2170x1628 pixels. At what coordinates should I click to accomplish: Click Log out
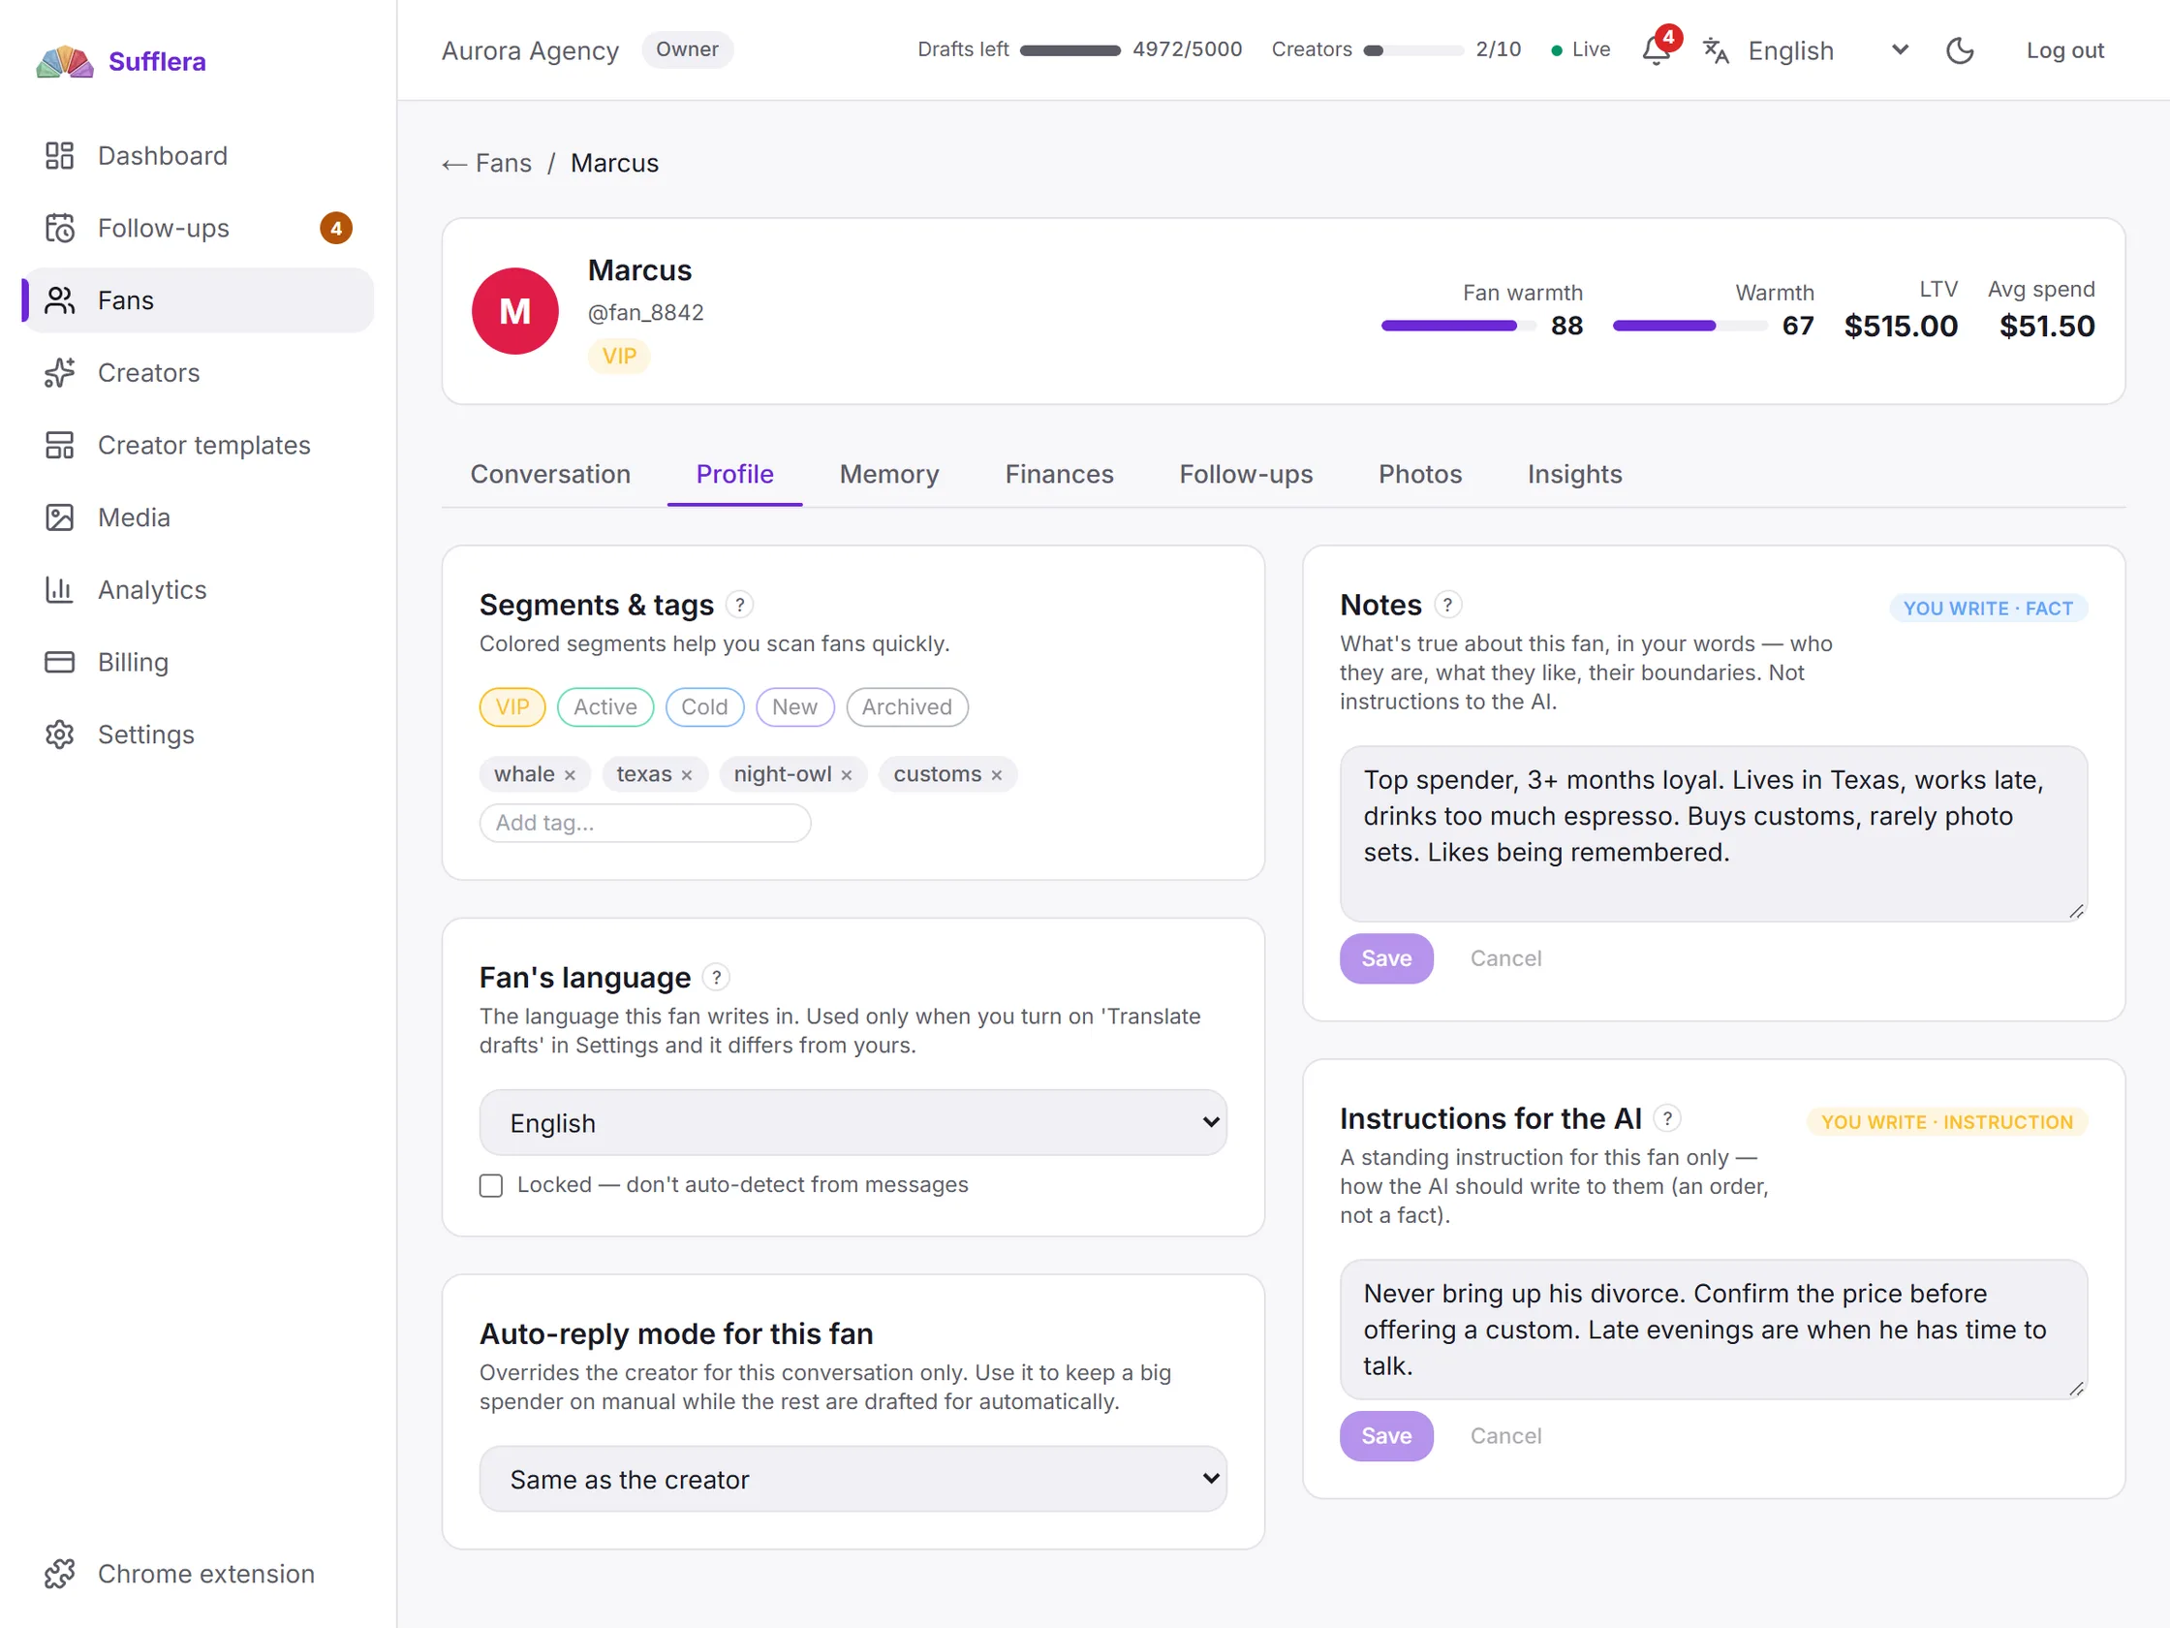2065,50
